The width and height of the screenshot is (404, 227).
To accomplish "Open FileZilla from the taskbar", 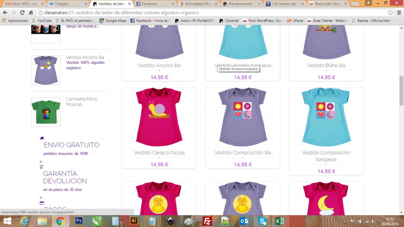I will point(207,221).
